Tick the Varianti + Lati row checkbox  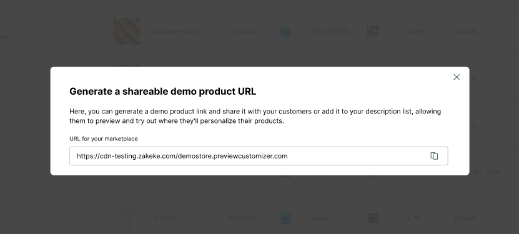click(x=97, y=31)
